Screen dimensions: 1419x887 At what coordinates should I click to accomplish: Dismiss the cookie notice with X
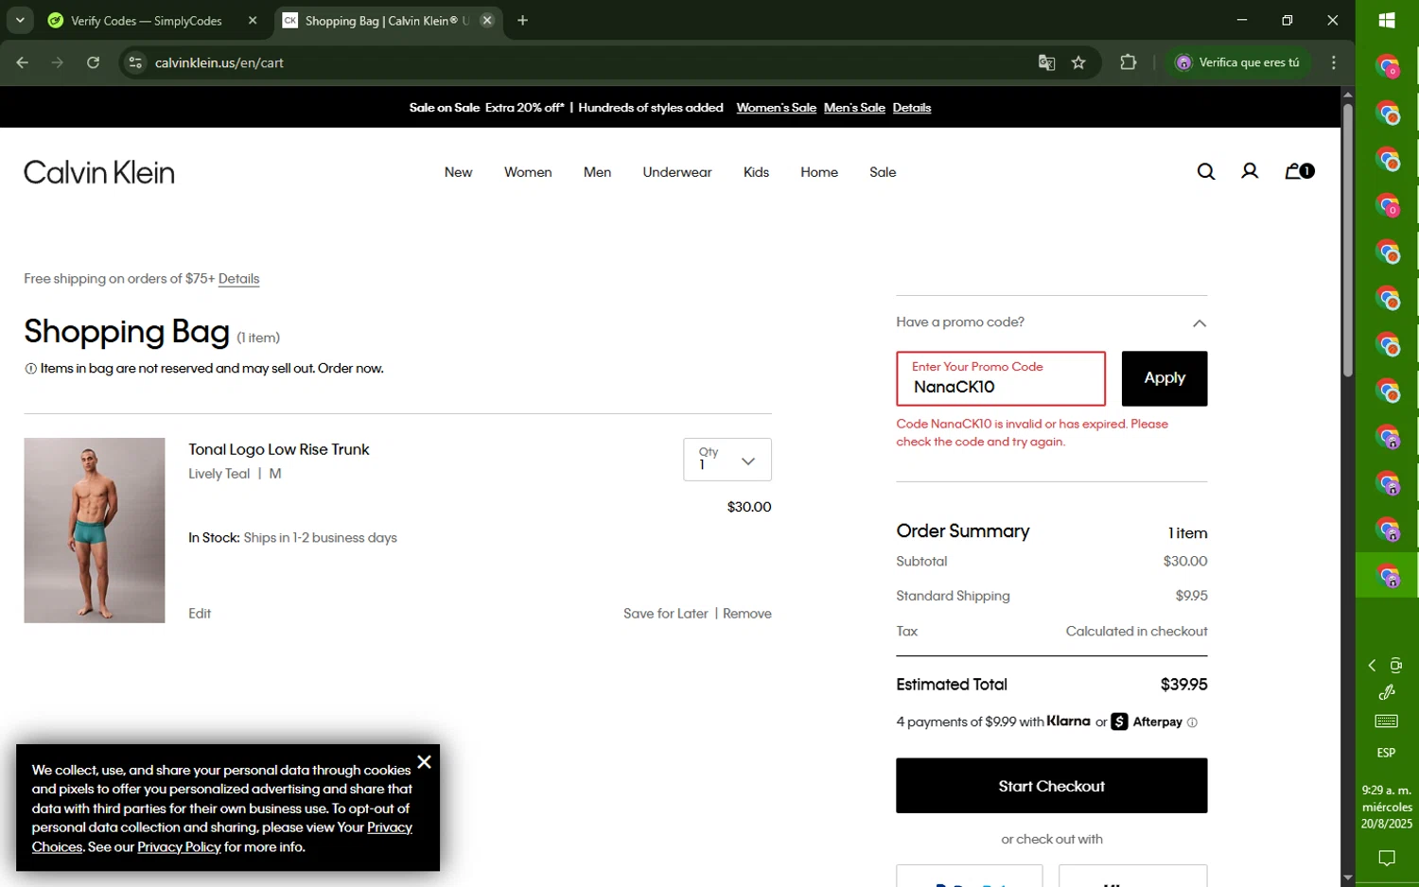[424, 762]
